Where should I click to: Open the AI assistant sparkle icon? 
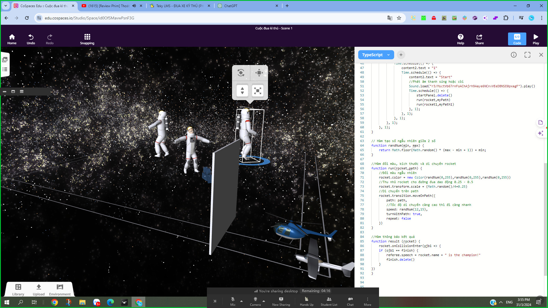[540, 133]
